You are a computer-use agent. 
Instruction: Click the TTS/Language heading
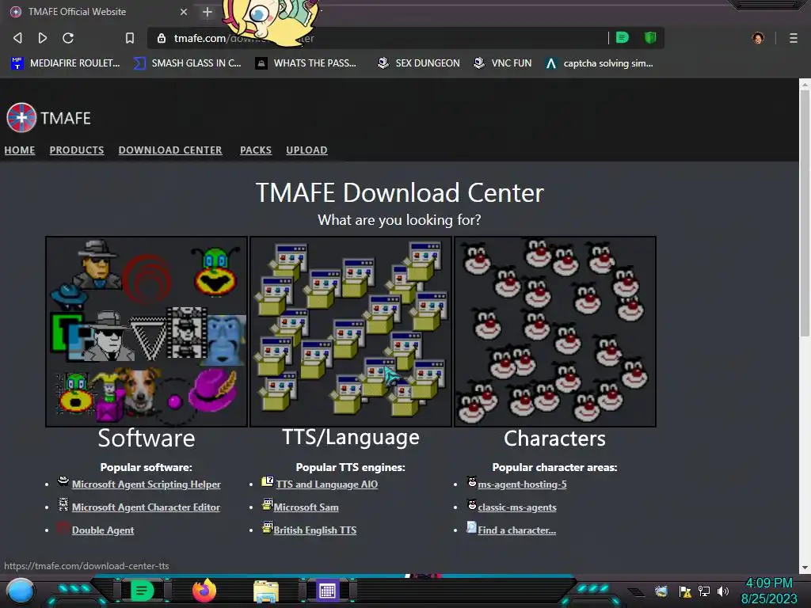pyautogui.click(x=351, y=437)
